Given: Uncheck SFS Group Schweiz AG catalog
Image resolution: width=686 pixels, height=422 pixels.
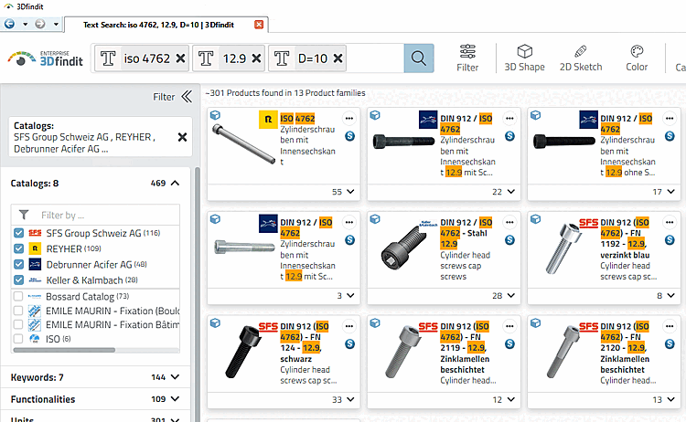Looking at the screenshot, I should coord(18,233).
